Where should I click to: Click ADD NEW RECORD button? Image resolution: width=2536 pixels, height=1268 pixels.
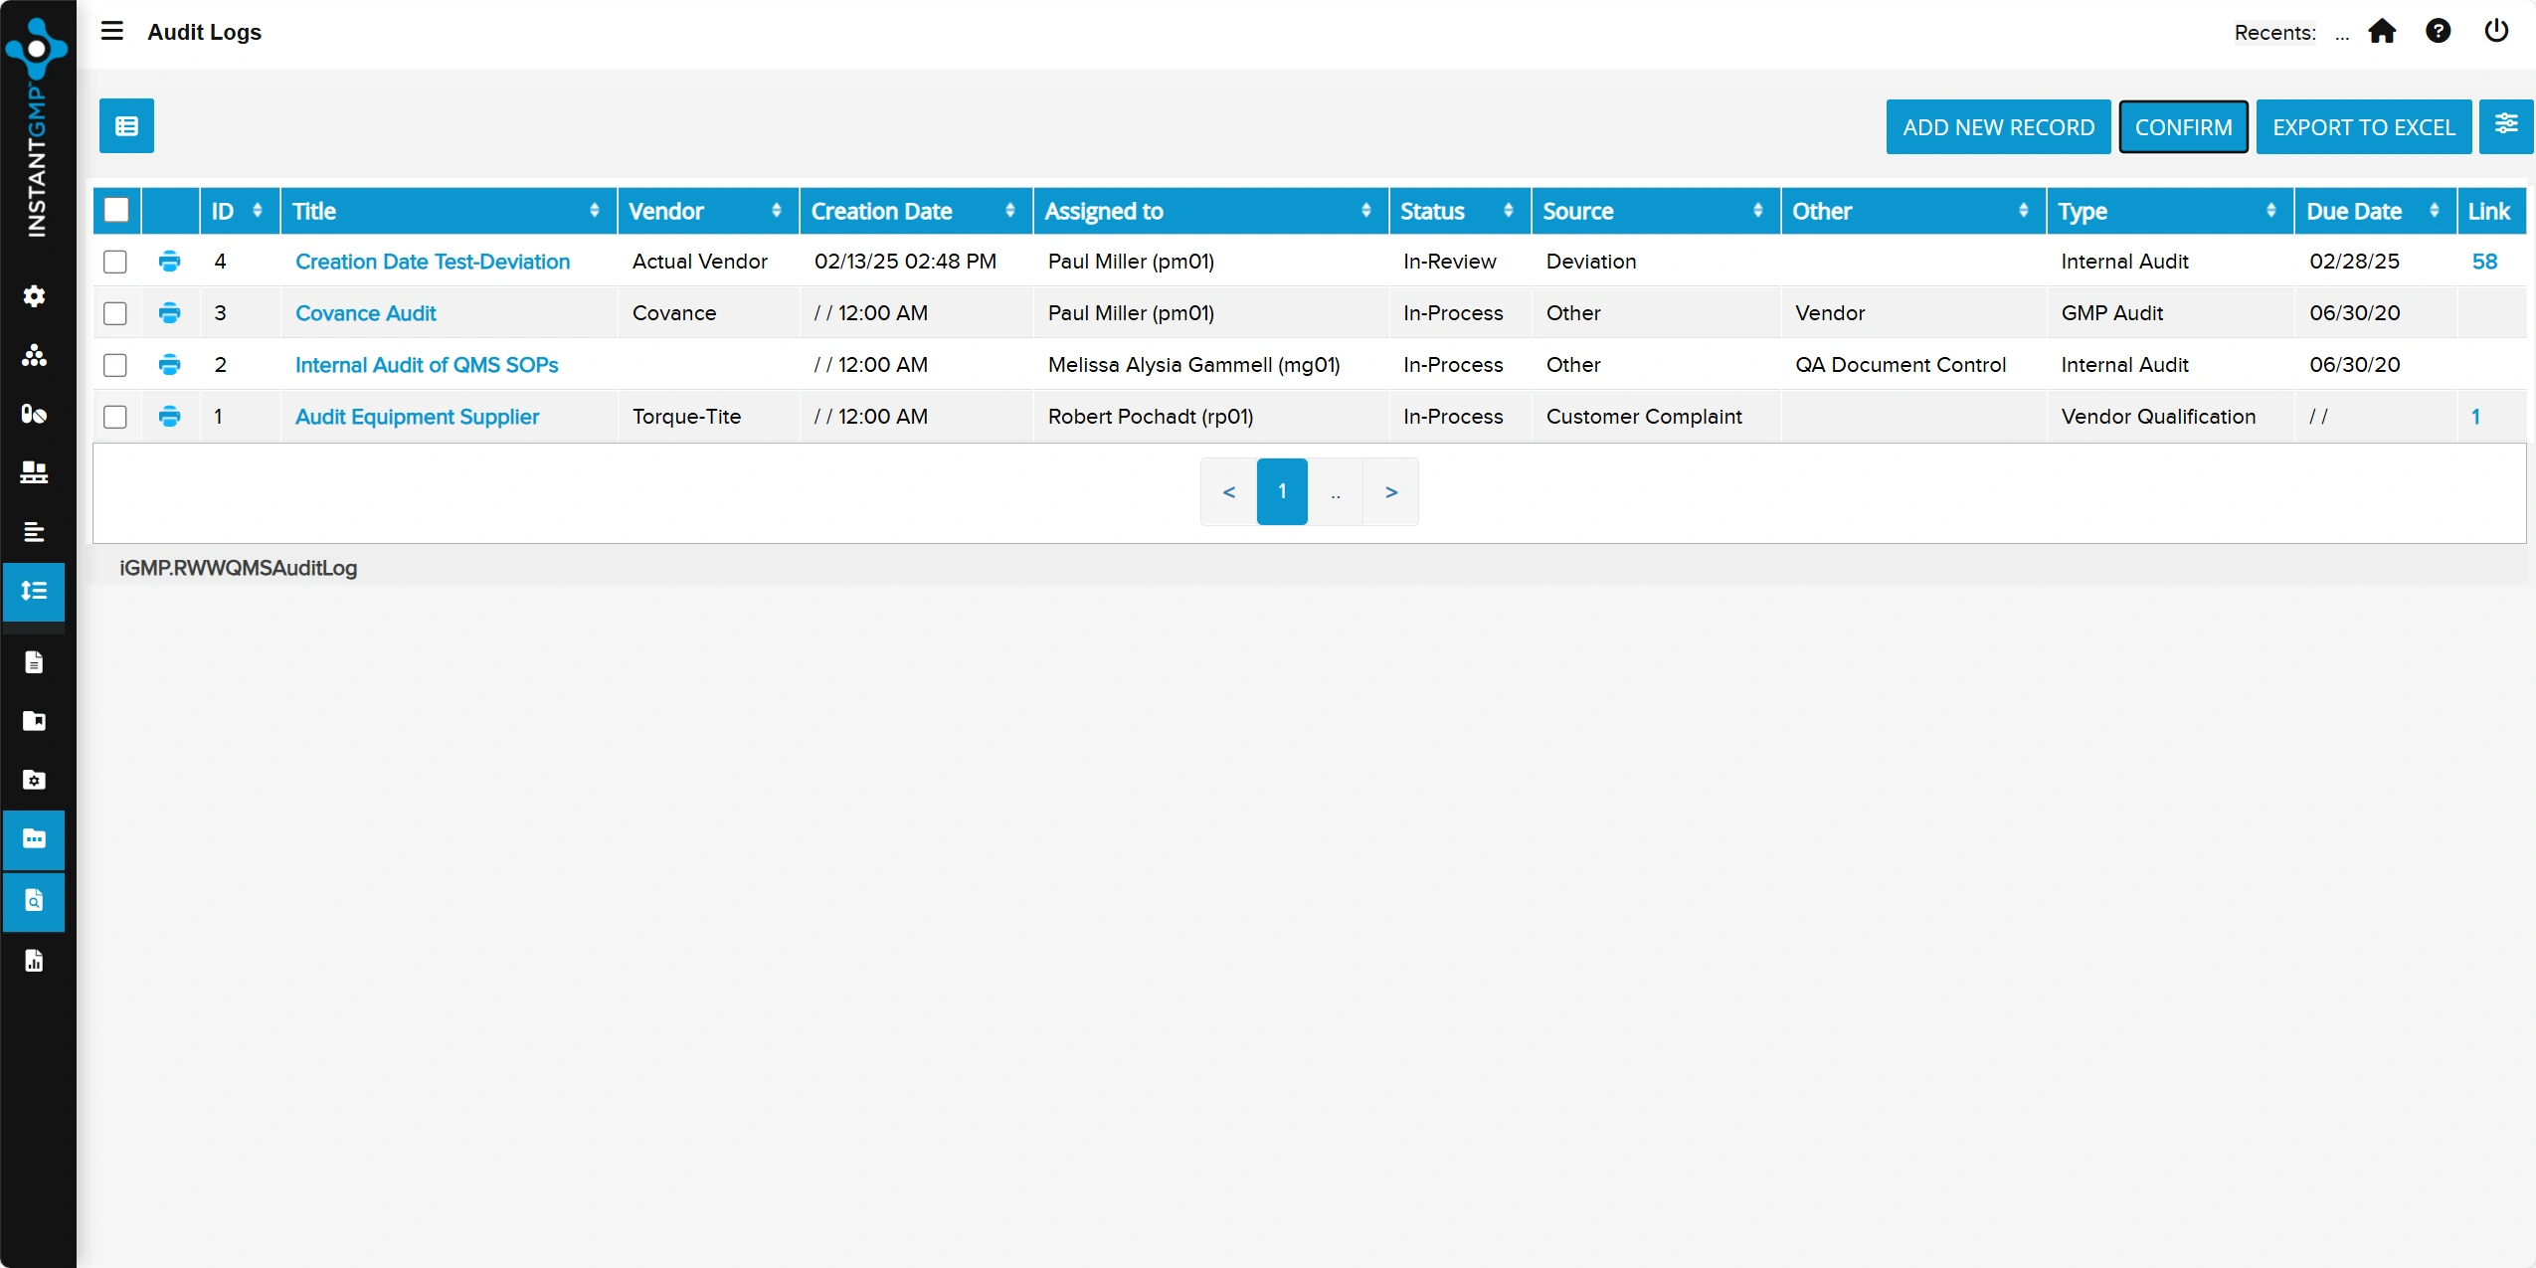pos(1998,127)
